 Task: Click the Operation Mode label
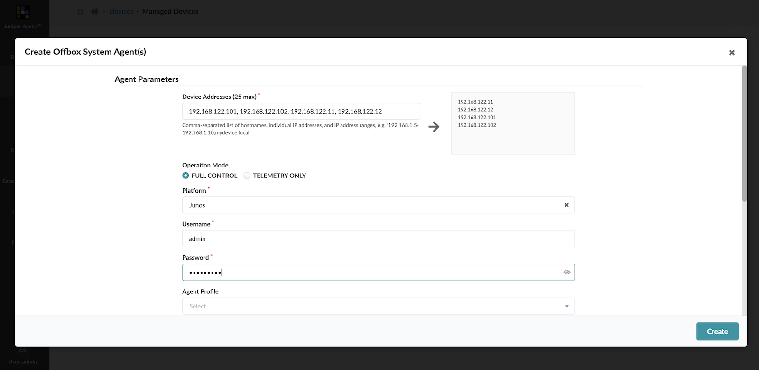tap(205, 165)
